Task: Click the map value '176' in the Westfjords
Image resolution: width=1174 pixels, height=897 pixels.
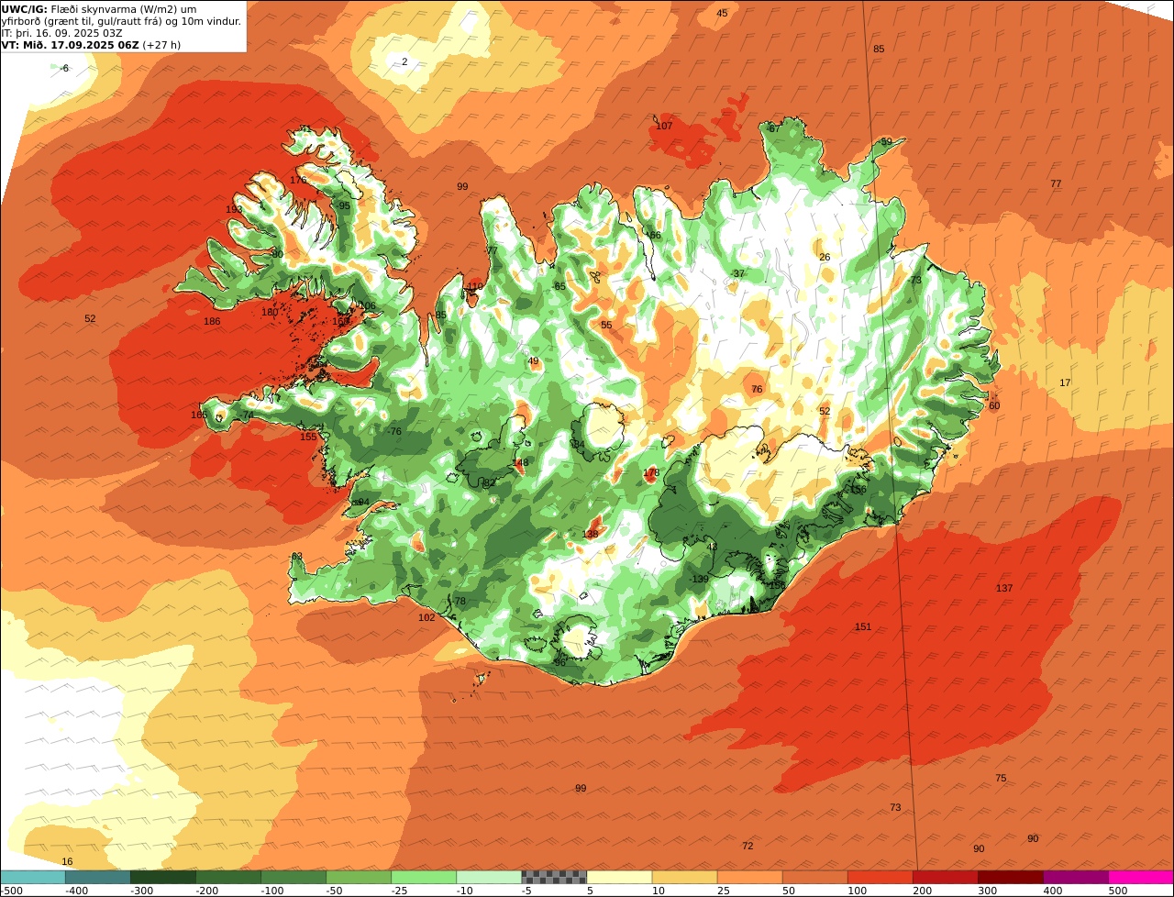Action: point(298,180)
